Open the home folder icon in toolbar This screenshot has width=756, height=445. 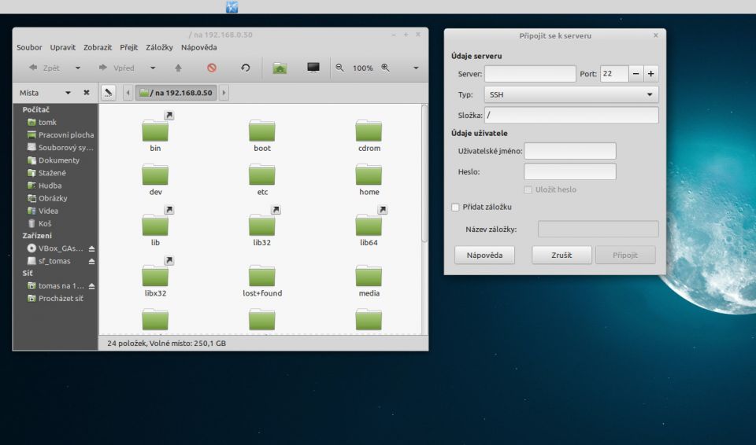coord(280,68)
